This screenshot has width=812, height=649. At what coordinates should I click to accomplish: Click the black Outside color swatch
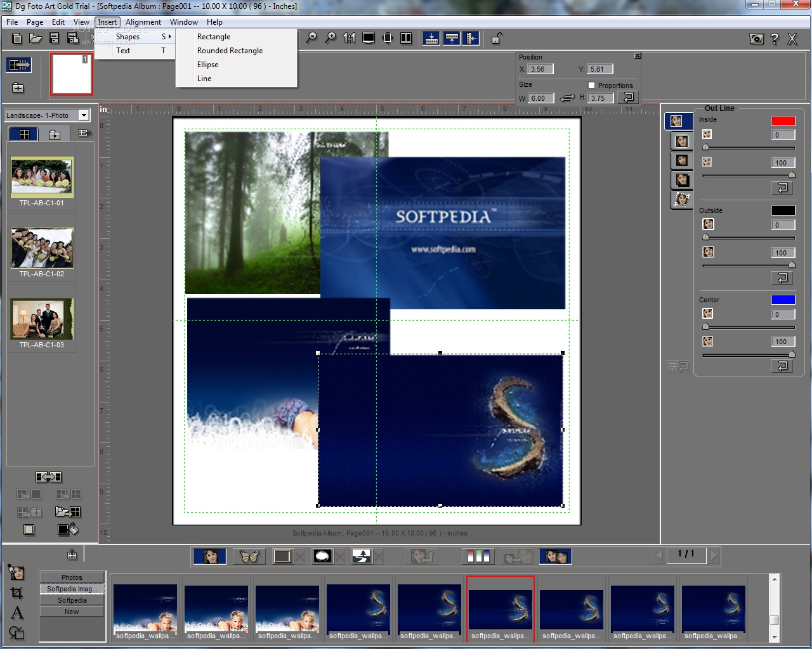783,210
